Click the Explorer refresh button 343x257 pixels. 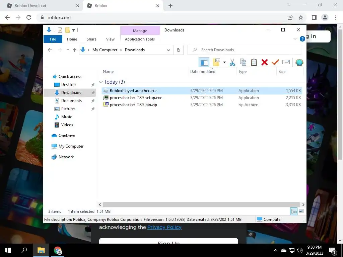point(179,50)
